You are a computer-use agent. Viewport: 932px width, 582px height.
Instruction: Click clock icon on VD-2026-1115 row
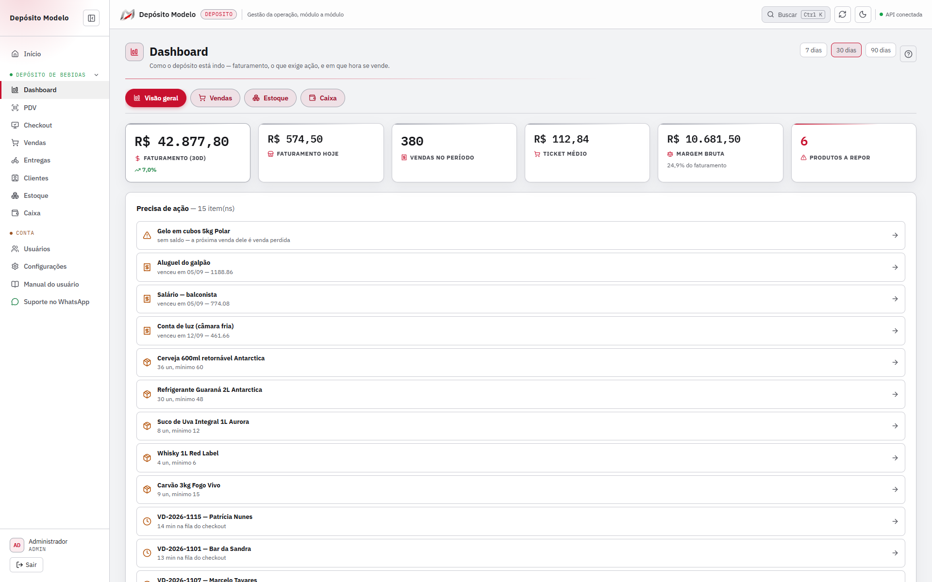[x=147, y=521]
